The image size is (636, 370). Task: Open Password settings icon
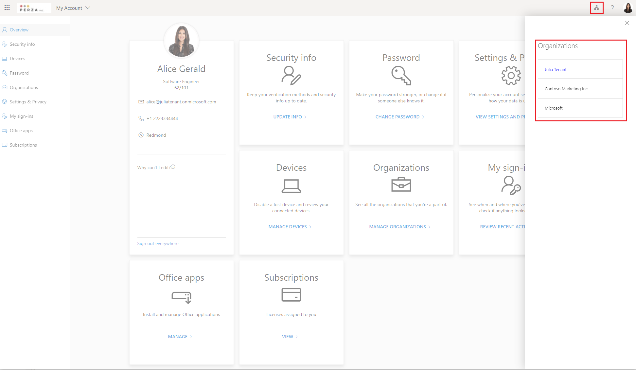[x=400, y=75]
